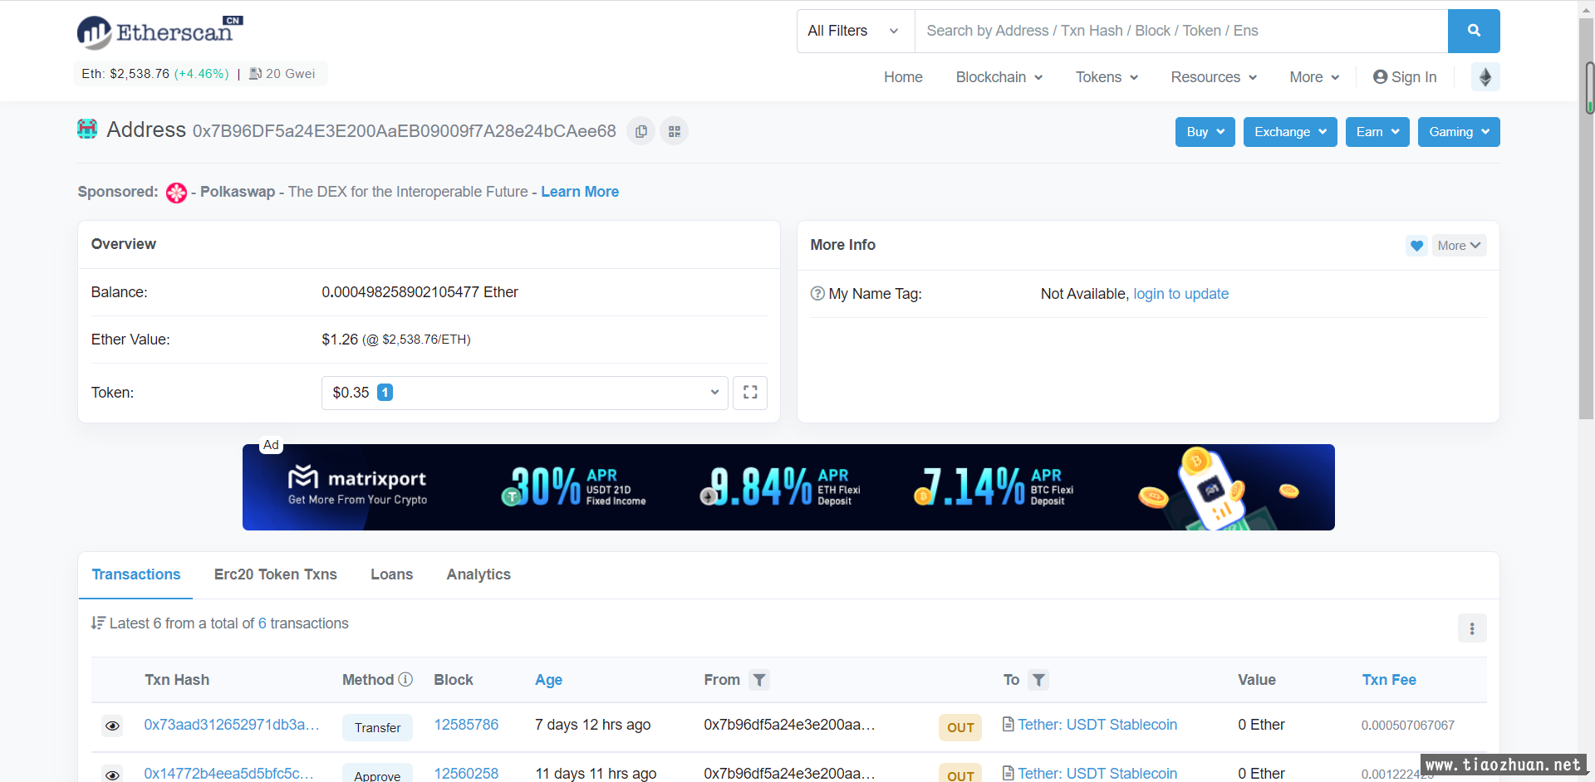1595x782 pixels.
Task: Click contract icon in block 12560258 row
Action: coord(1008,773)
